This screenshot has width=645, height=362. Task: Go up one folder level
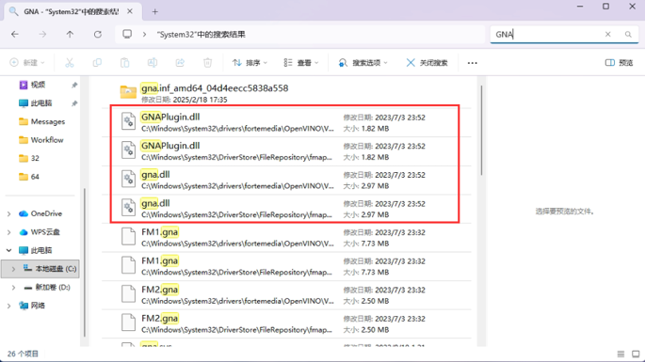70,35
